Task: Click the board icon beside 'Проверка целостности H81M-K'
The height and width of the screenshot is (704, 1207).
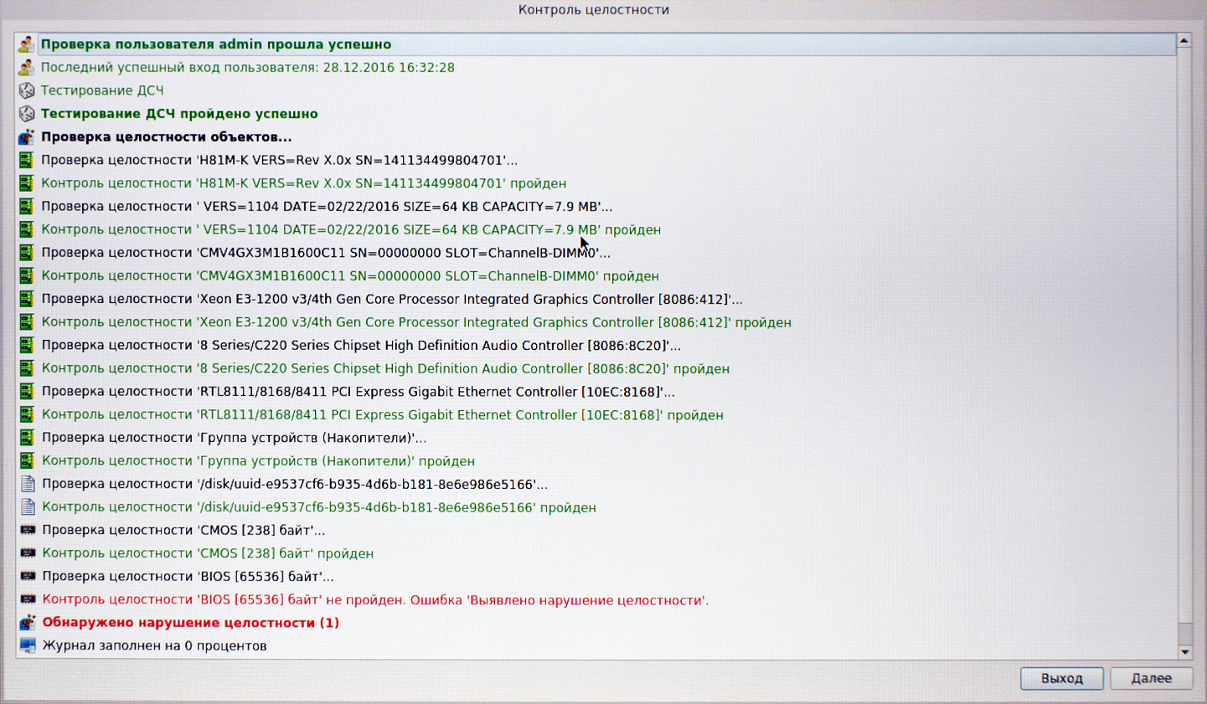Action: coord(26,160)
